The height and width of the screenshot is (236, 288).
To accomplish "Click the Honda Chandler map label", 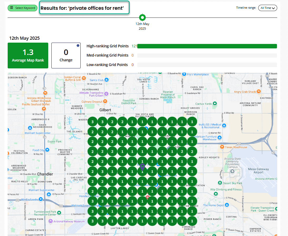I will 89,196.
